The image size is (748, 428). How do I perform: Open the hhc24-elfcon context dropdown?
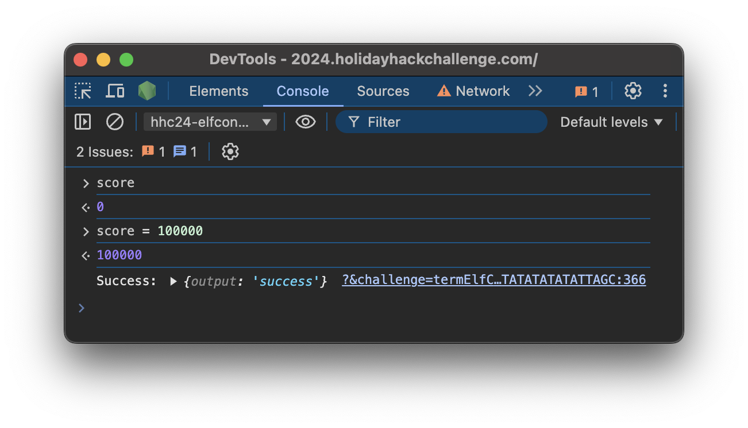pos(210,122)
